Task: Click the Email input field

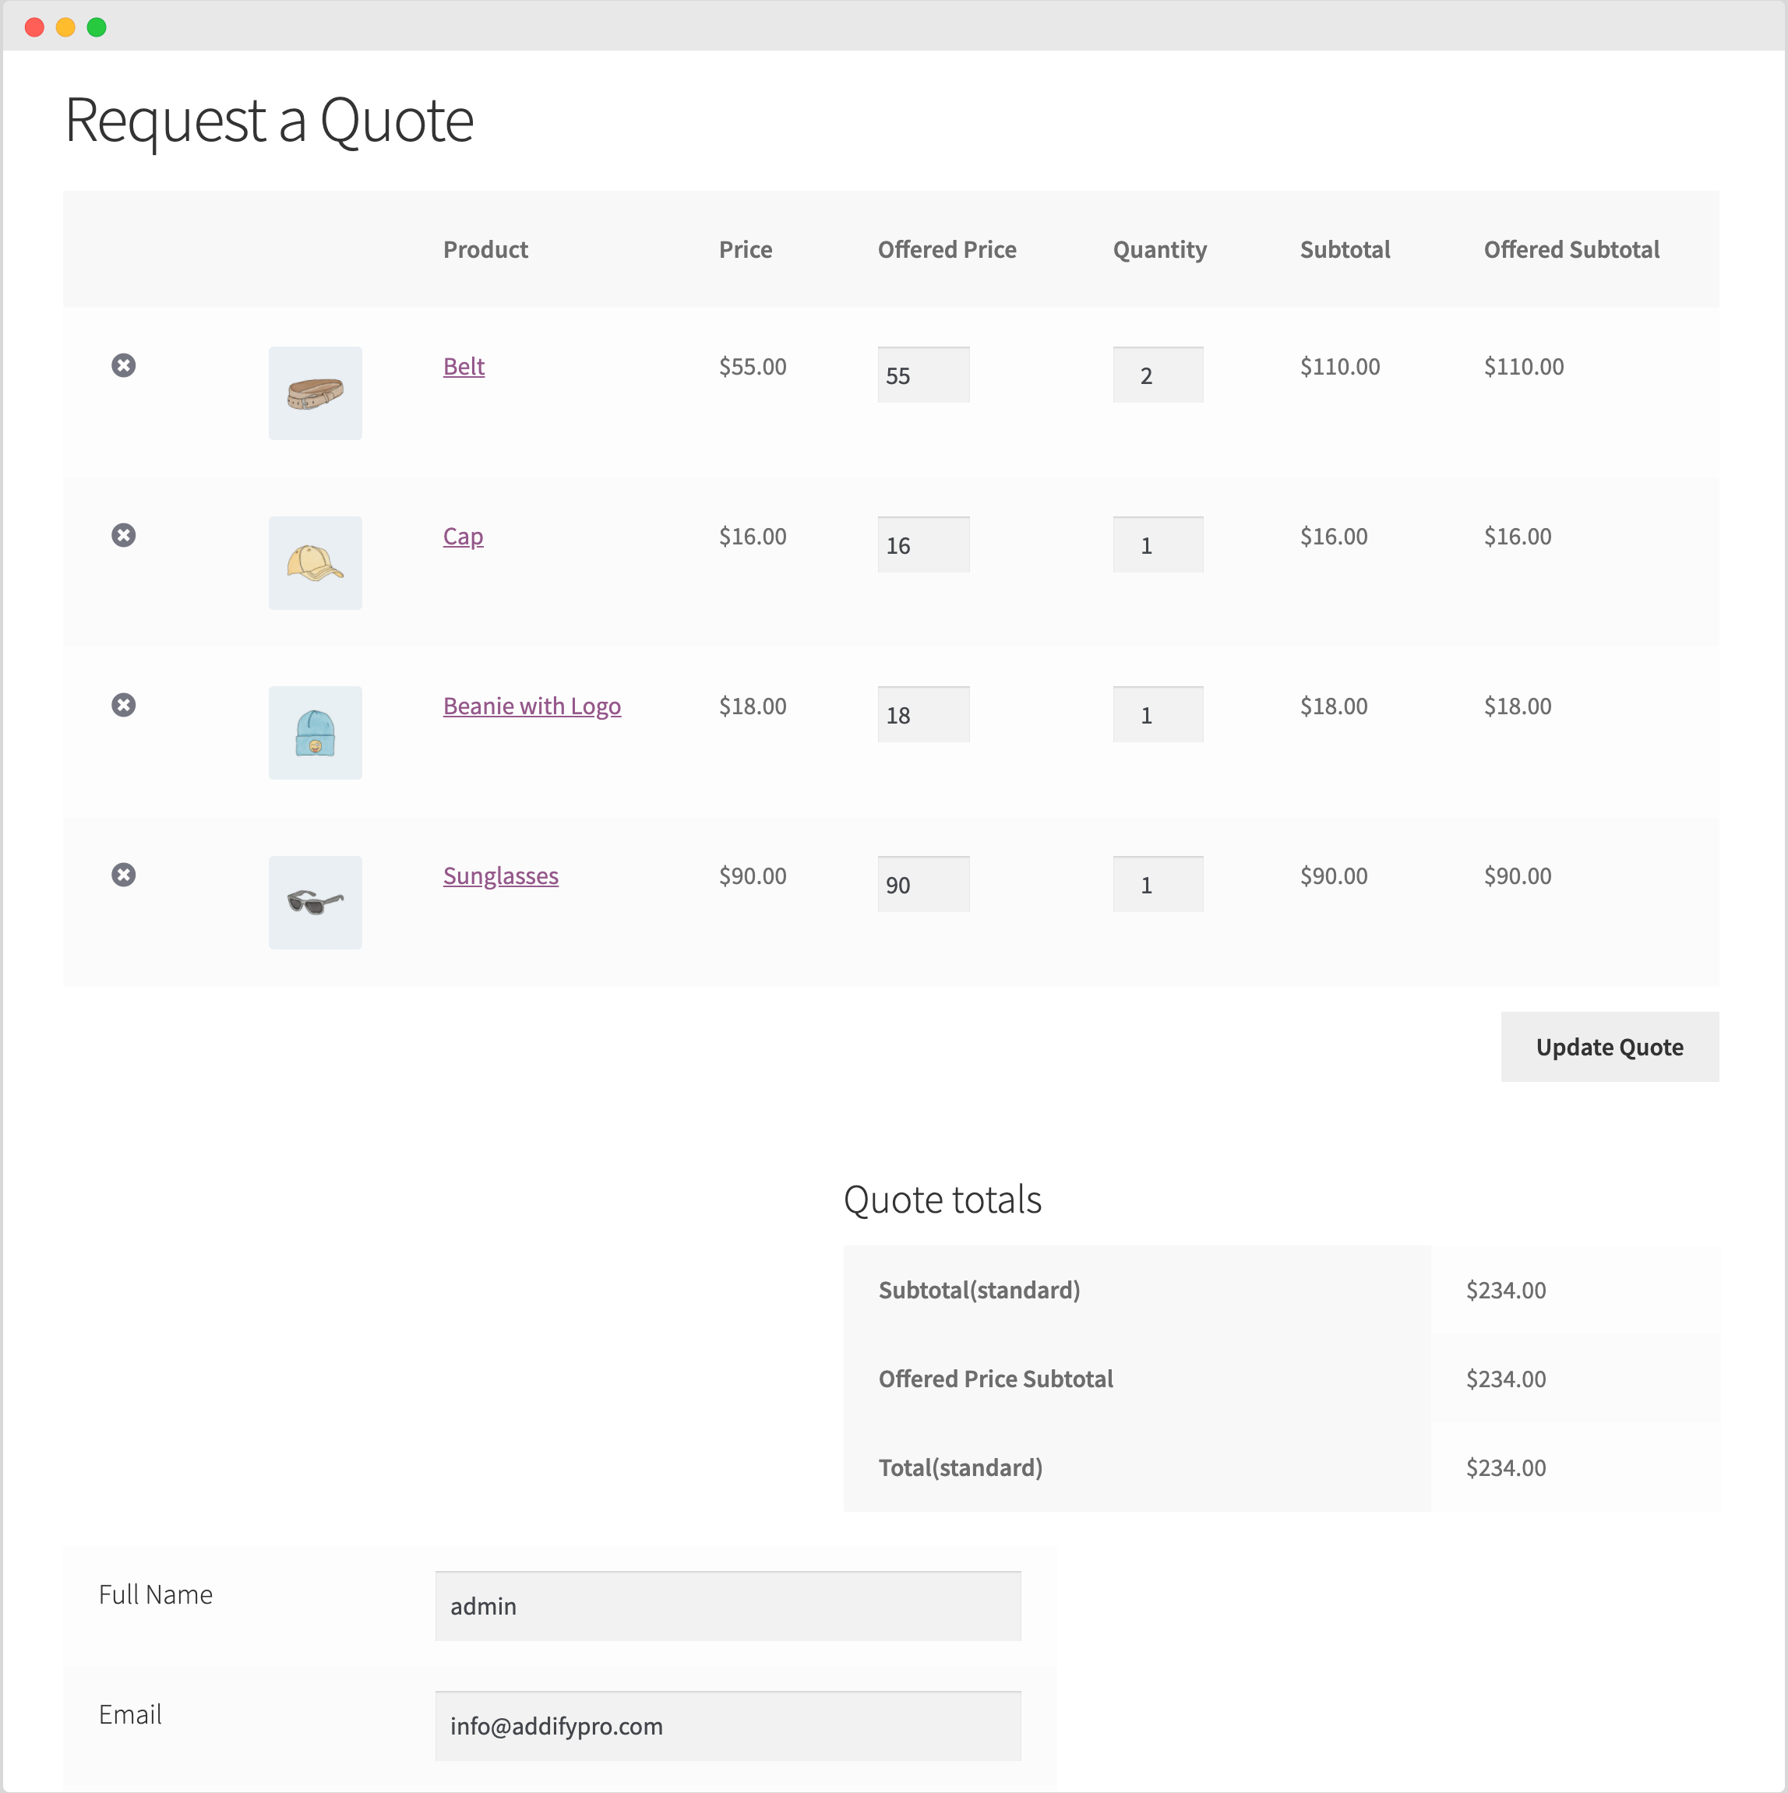Action: (x=727, y=1726)
